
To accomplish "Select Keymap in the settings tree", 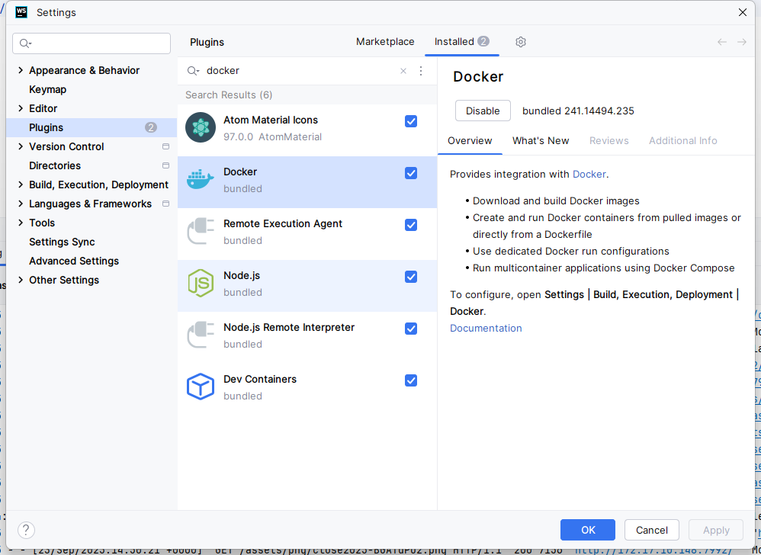I will click(x=47, y=89).
